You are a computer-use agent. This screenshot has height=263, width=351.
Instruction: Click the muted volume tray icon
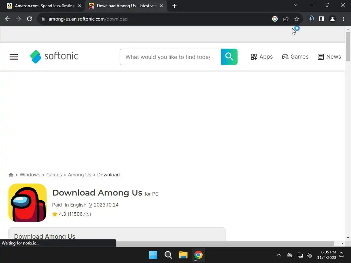coord(310,255)
